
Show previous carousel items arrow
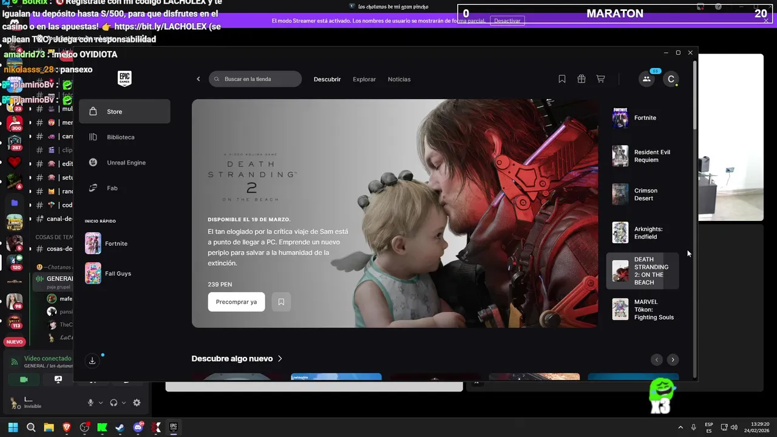pyautogui.click(x=656, y=360)
